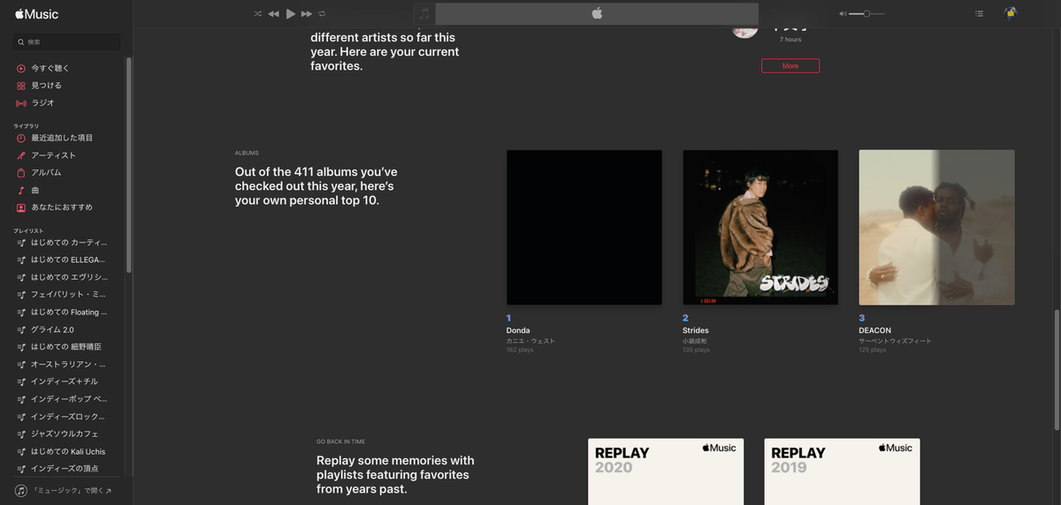Click the broadcast icon beside ラジオ
Image resolution: width=1061 pixels, height=505 pixels.
pos(21,103)
